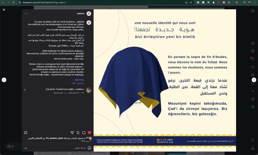Save post using the bookmark icon
This screenshot has width=258, height=155.
[x=26, y=133]
